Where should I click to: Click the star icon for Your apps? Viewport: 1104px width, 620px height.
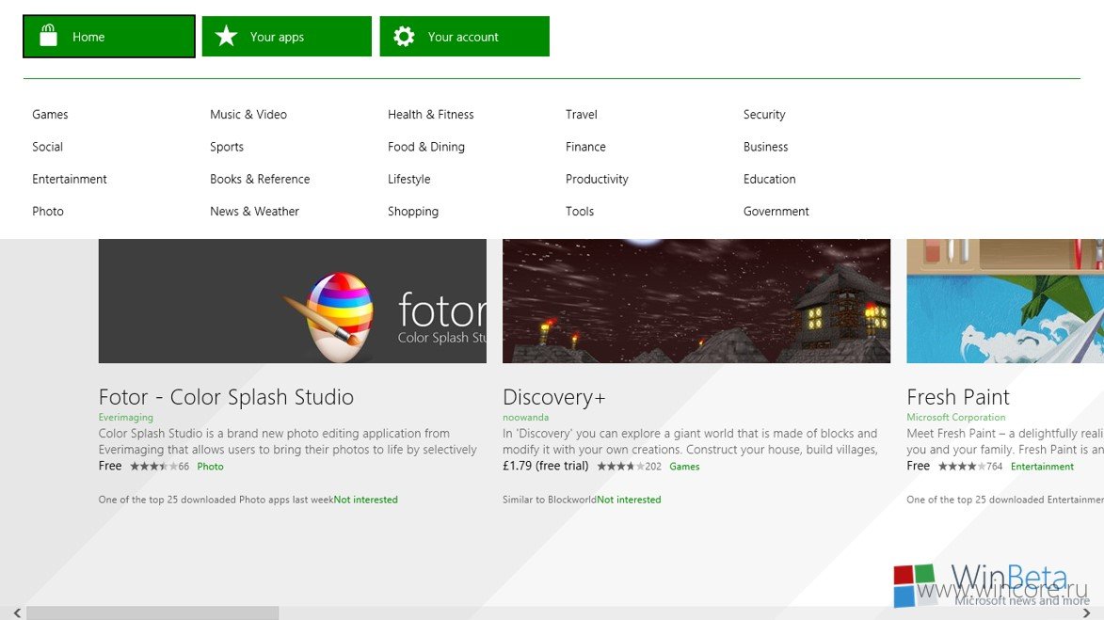coord(226,36)
